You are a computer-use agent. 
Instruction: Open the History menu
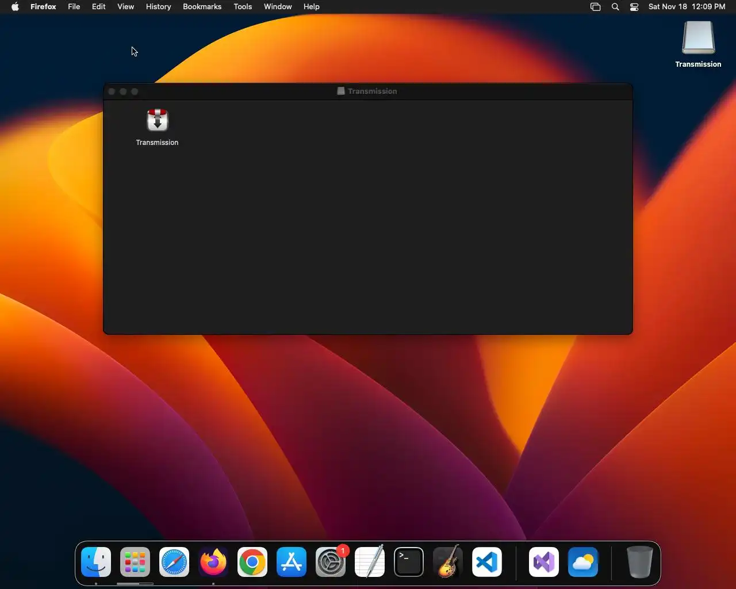(159, 7)
